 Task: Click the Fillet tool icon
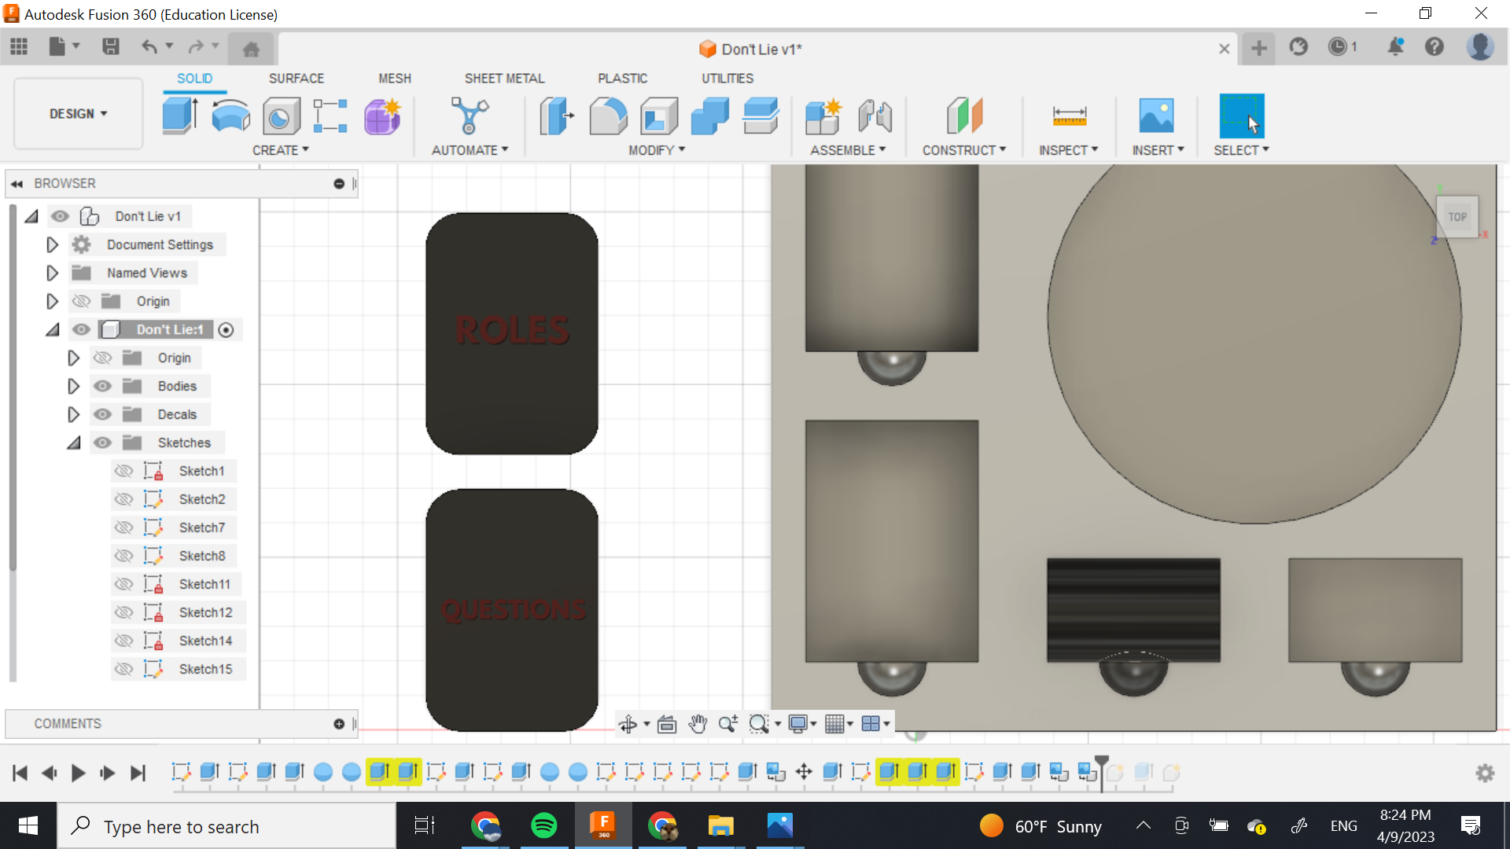coord(608,116)
